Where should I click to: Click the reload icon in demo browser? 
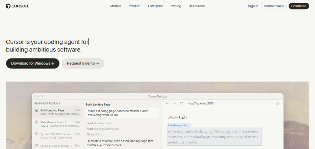click(x=181, y=103)
